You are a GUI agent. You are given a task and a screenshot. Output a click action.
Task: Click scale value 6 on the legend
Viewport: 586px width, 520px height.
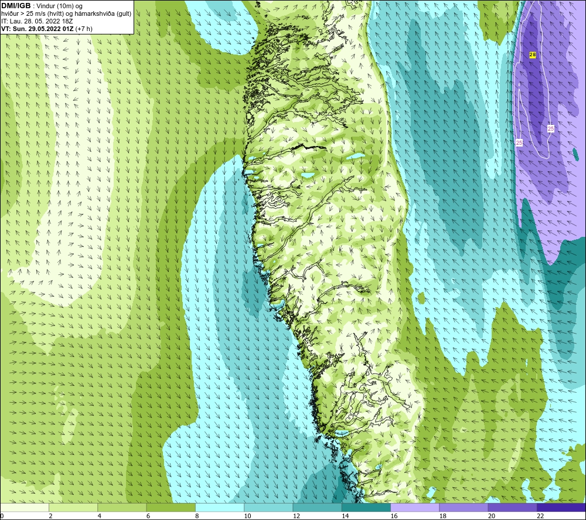[x=148, y=516]
